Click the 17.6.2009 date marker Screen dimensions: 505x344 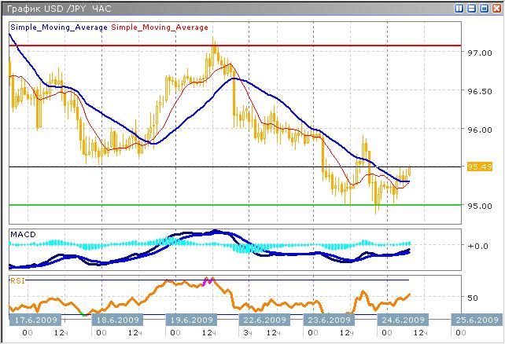pyautogui.click(x=33, y=320)
